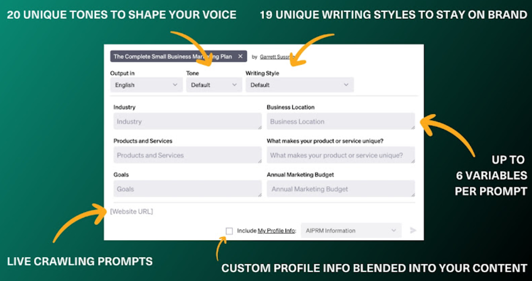The image size is (532, 281).
Task: Enable the Include My Profile Info checkbox
Action: pos(229,231)
